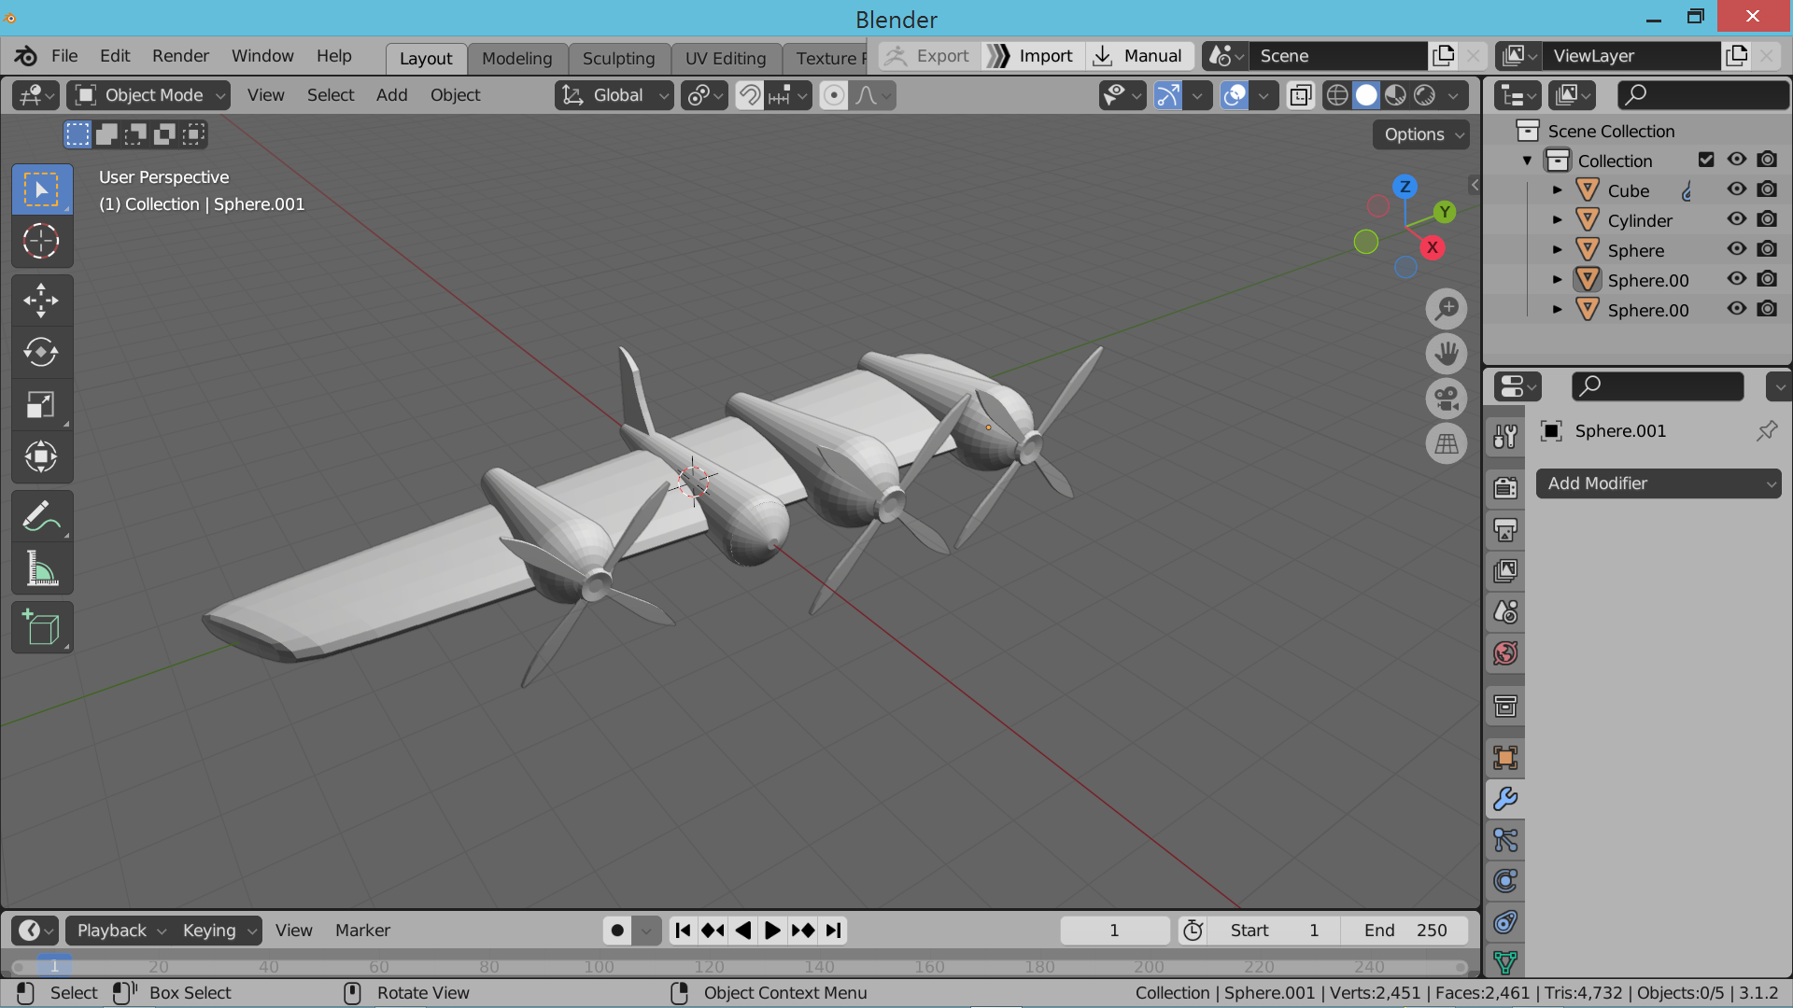Open the Add Modifier dropdown
The height and width of the screenshot is (1008, 1793).
coord(1658,483)
